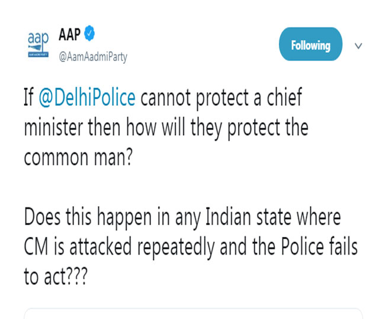385x319 pixels.
Task: Click the line starting "Does this happen"
Action: tap(182, 217)
